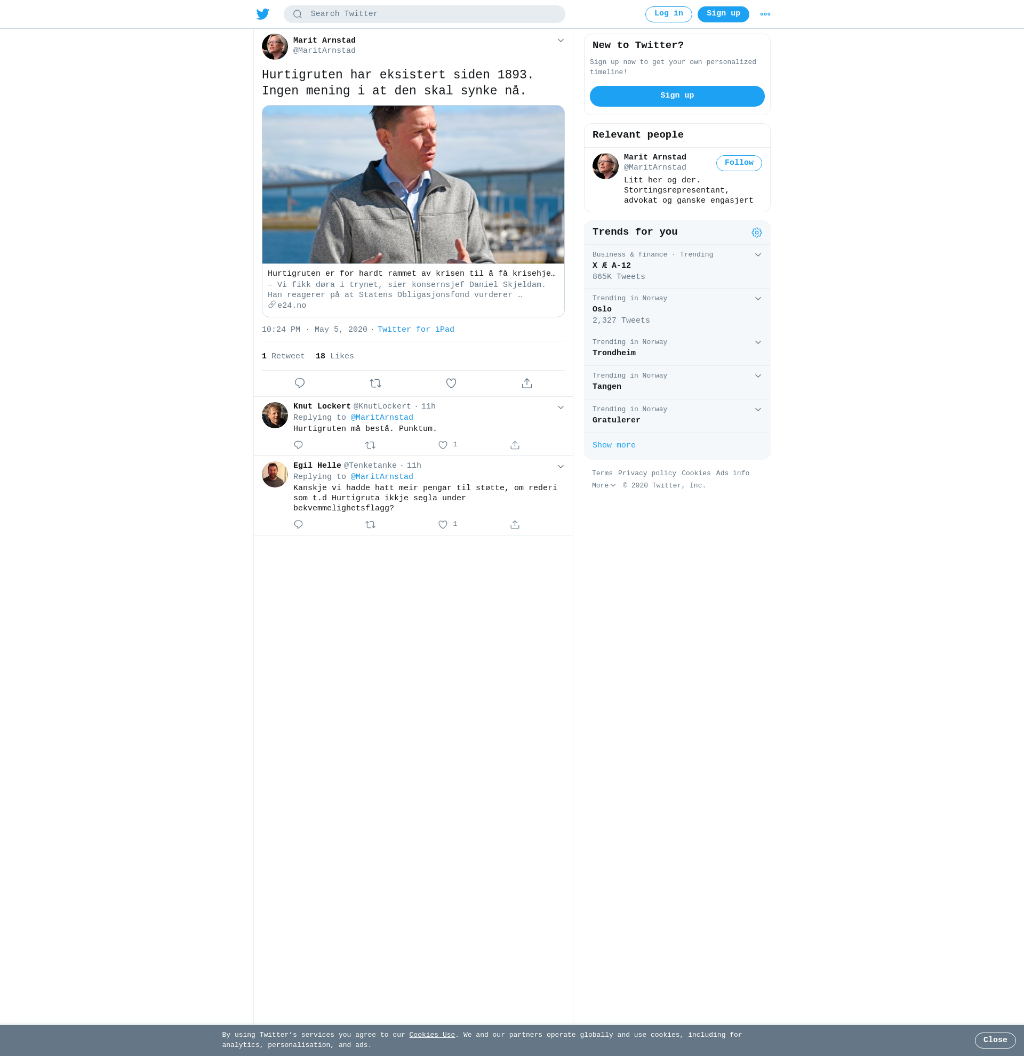1024x1056 pixels.
Task: Expand options chevron on Marit Arnstad's tweet
Action: (561, 41)
